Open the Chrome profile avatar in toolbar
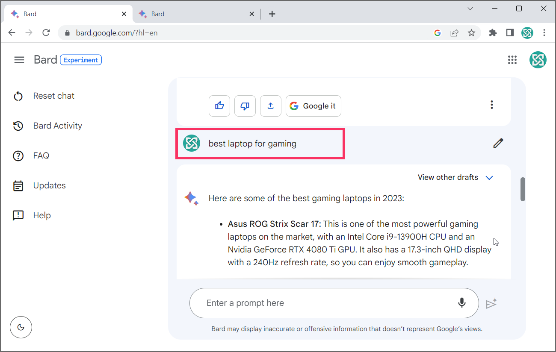The width and height of the screenshot is (556, 352). coord(527,33)
